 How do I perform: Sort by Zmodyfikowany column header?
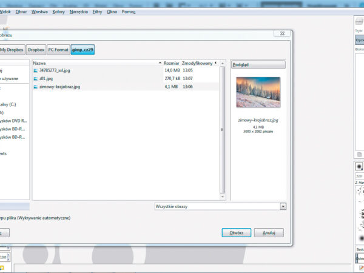198,63
